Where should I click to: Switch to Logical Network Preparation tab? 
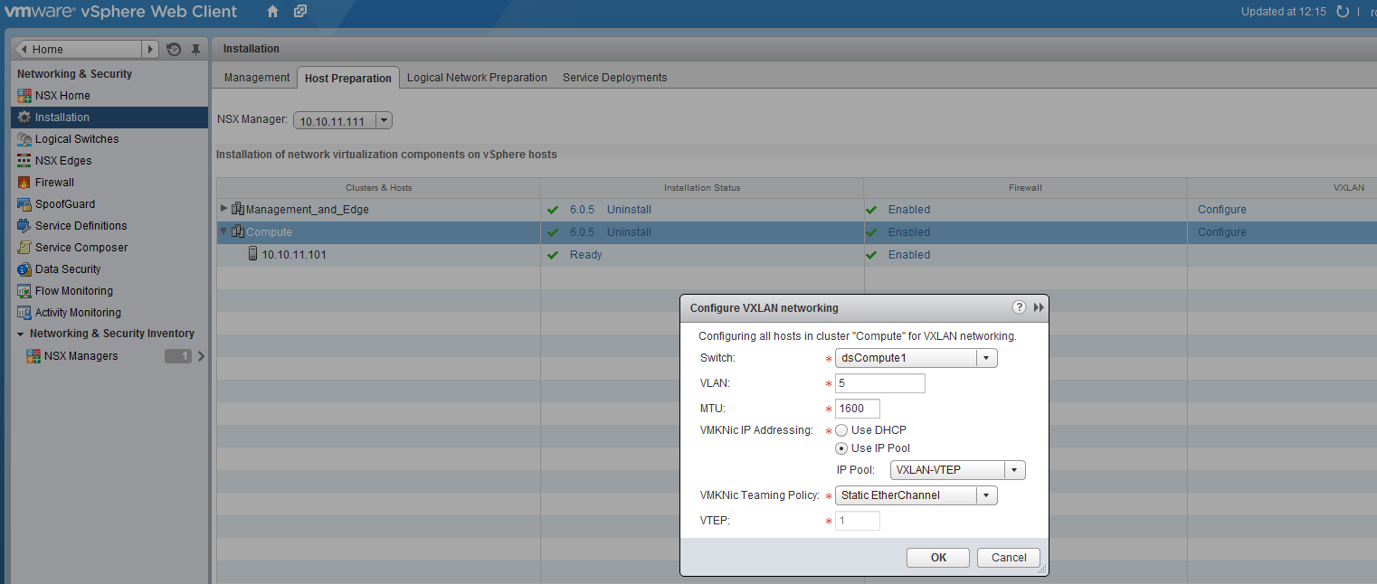(477, 78)
